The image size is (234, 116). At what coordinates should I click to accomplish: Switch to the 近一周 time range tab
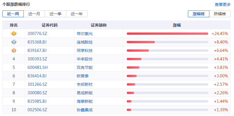(x=13, y=14)
